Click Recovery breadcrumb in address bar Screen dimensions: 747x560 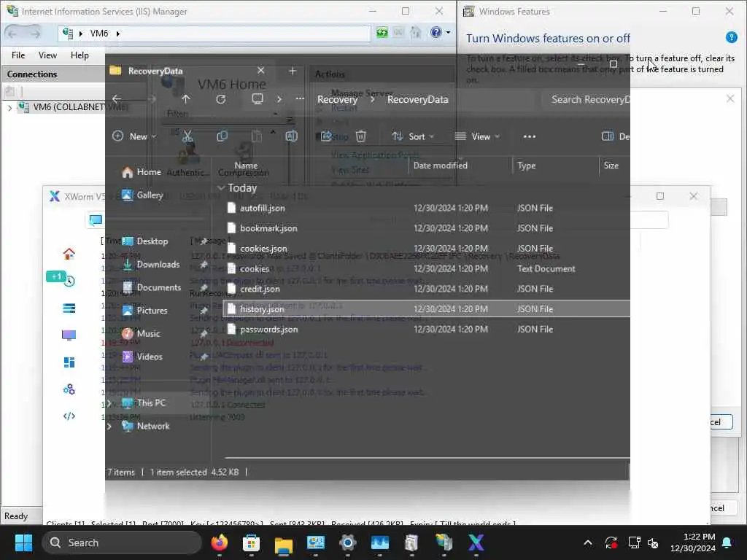(337, 99)
